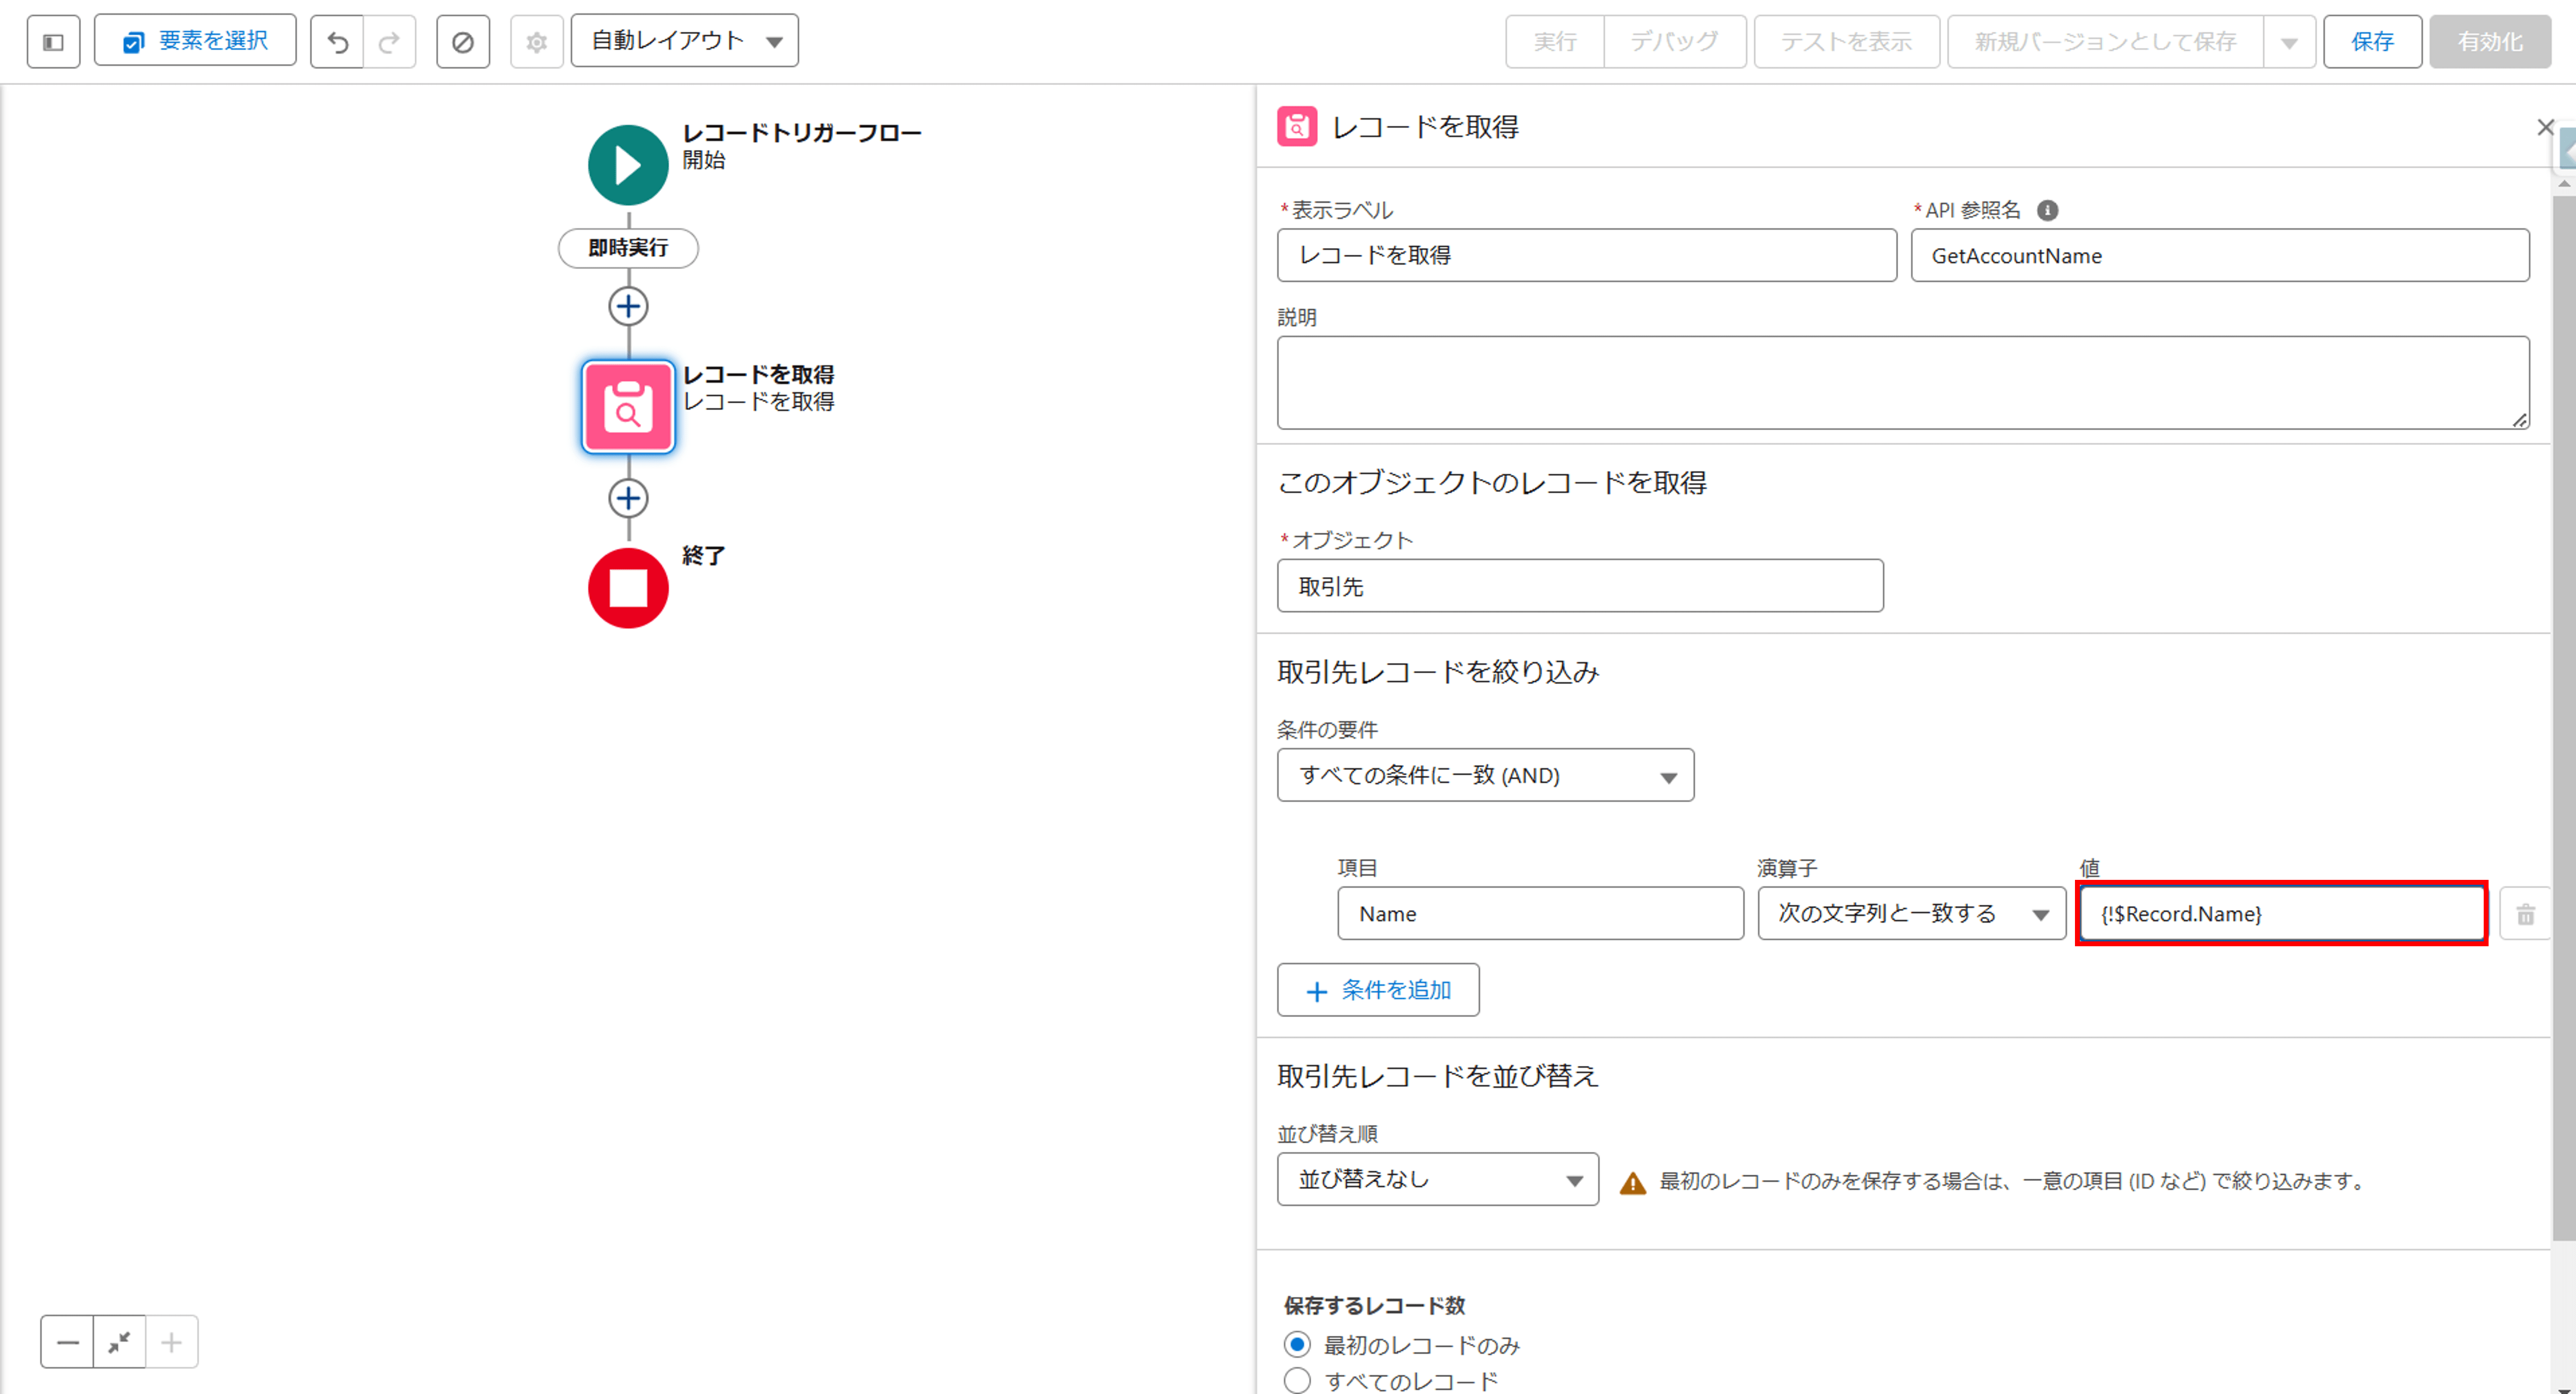Viewport: 2576px width, 1394px height.
Task: Click the このオブジェクトのレコードを取得 heading
Action: 1492,483
